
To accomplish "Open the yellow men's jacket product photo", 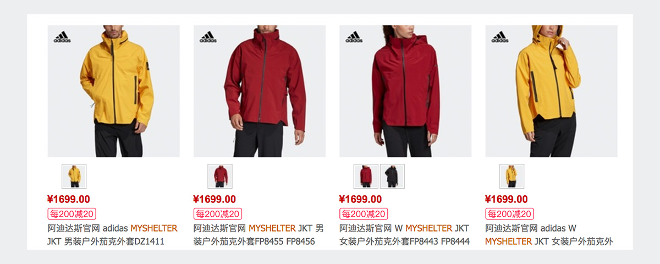I will coord(113,91).
